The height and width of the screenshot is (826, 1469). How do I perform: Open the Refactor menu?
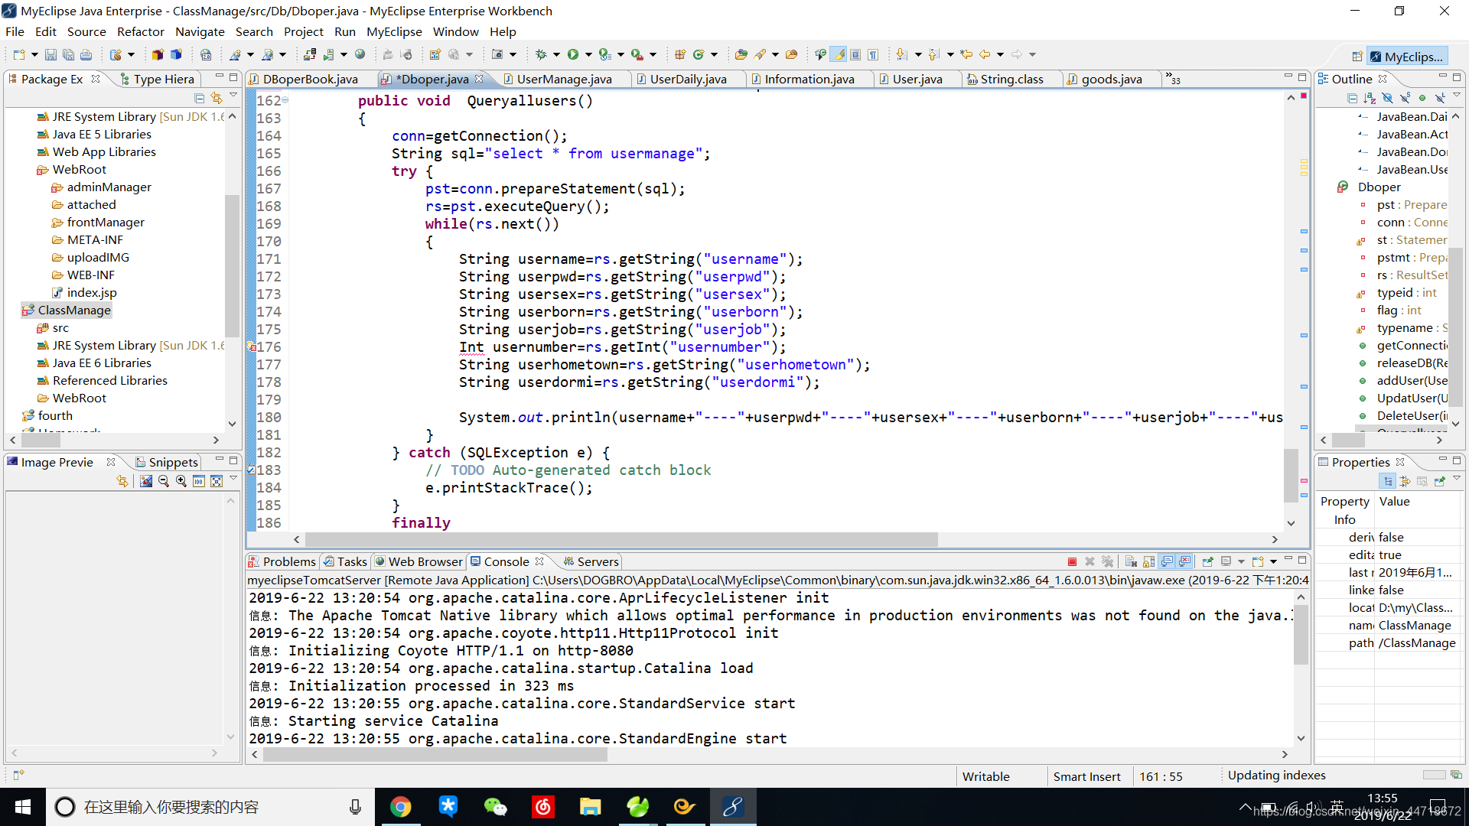coord(141,31)
